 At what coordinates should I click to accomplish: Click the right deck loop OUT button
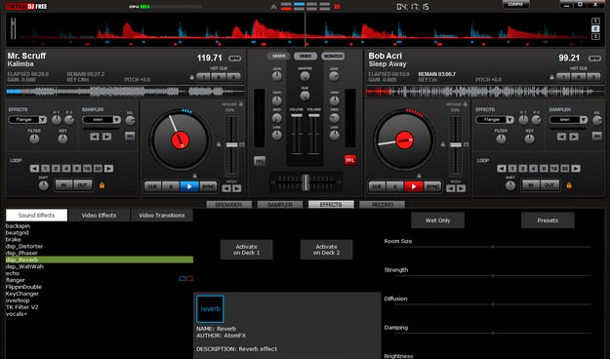click(549, 185)
